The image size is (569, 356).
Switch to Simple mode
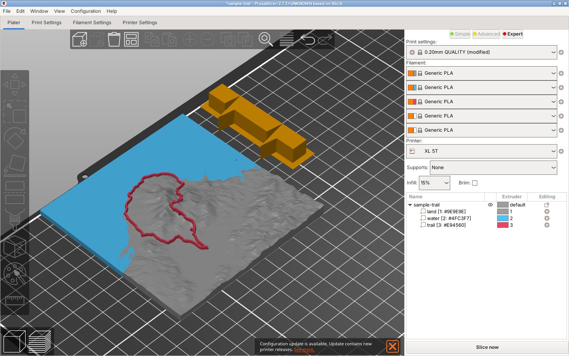(460, 34)
